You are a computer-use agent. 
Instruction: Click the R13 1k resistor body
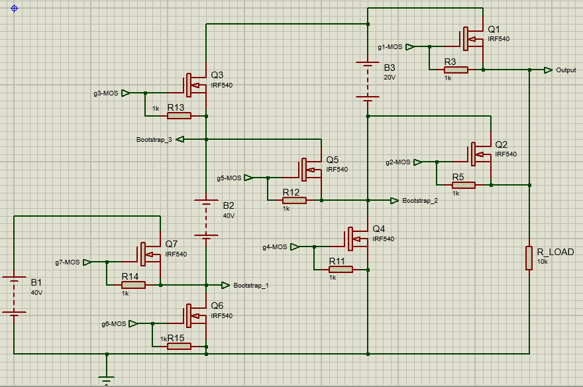[x=180, y=116]
